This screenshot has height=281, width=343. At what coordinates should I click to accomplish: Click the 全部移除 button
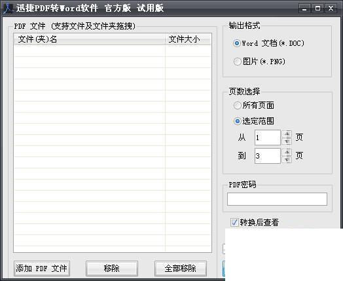coord(181,269)
